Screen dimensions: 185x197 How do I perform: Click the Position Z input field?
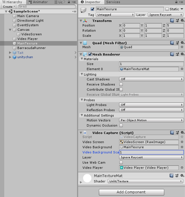point(175,25)
